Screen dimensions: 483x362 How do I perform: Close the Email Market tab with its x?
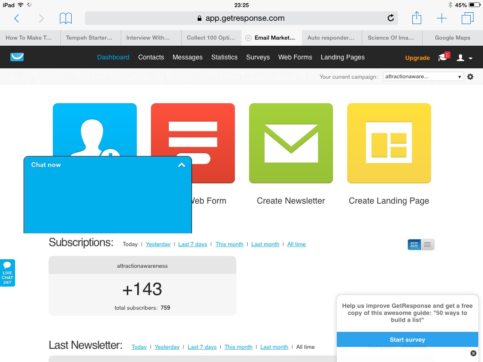(x=248, y=38)
